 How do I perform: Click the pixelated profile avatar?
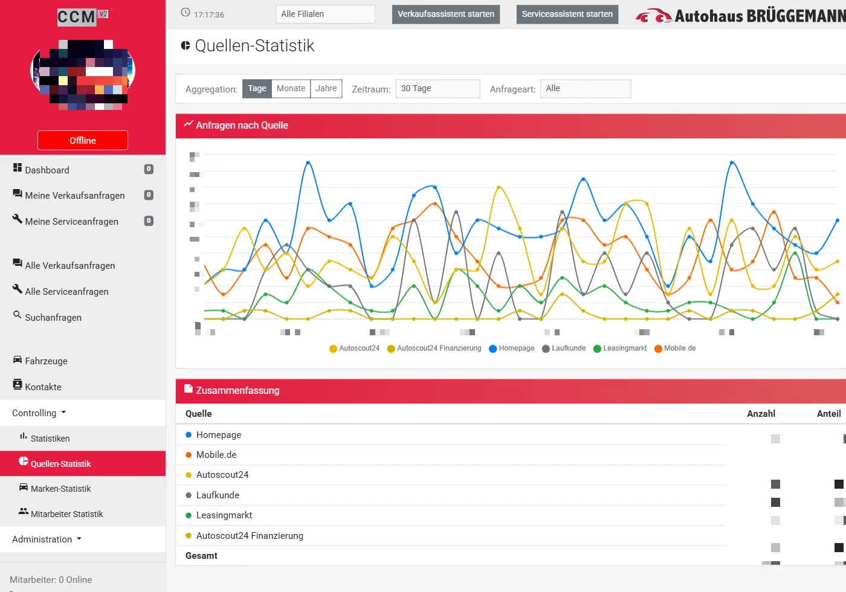pyautogui.click(x=83, y=74)
